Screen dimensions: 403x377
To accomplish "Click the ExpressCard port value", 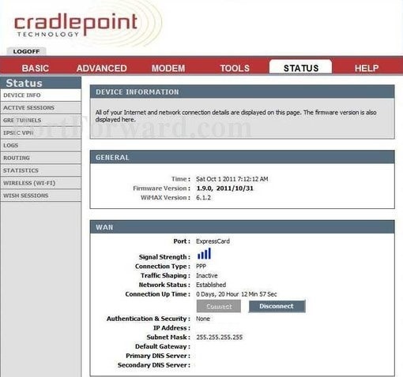I will [213, 241].
